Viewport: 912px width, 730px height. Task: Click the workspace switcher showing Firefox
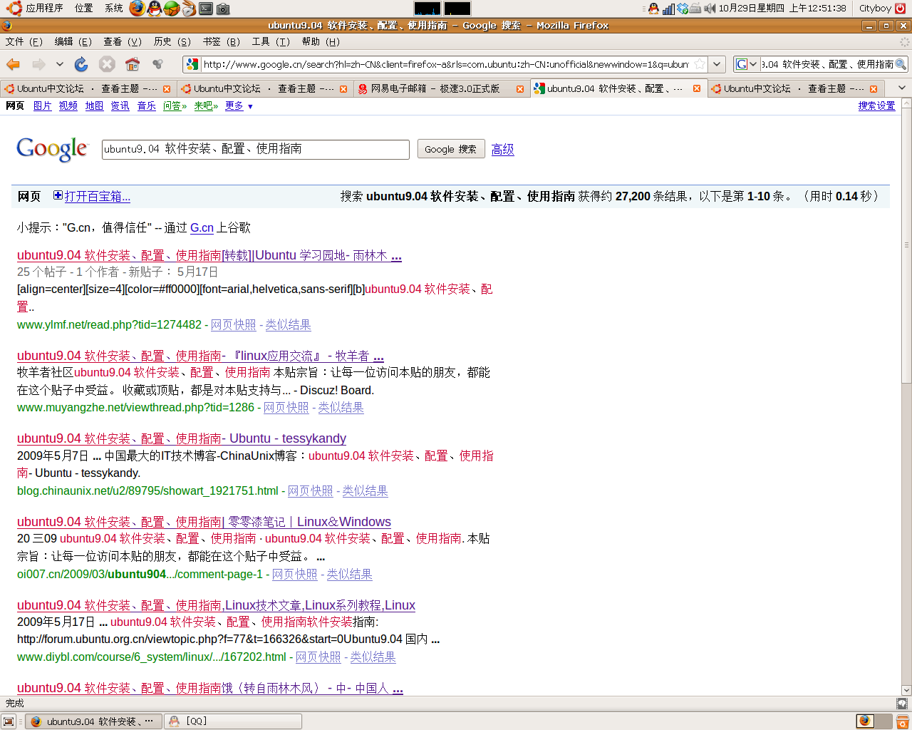pyautogui.click(x=865, y=721)
